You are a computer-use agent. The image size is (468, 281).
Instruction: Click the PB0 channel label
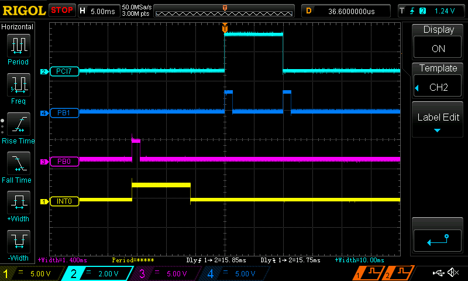pos(64,162)
